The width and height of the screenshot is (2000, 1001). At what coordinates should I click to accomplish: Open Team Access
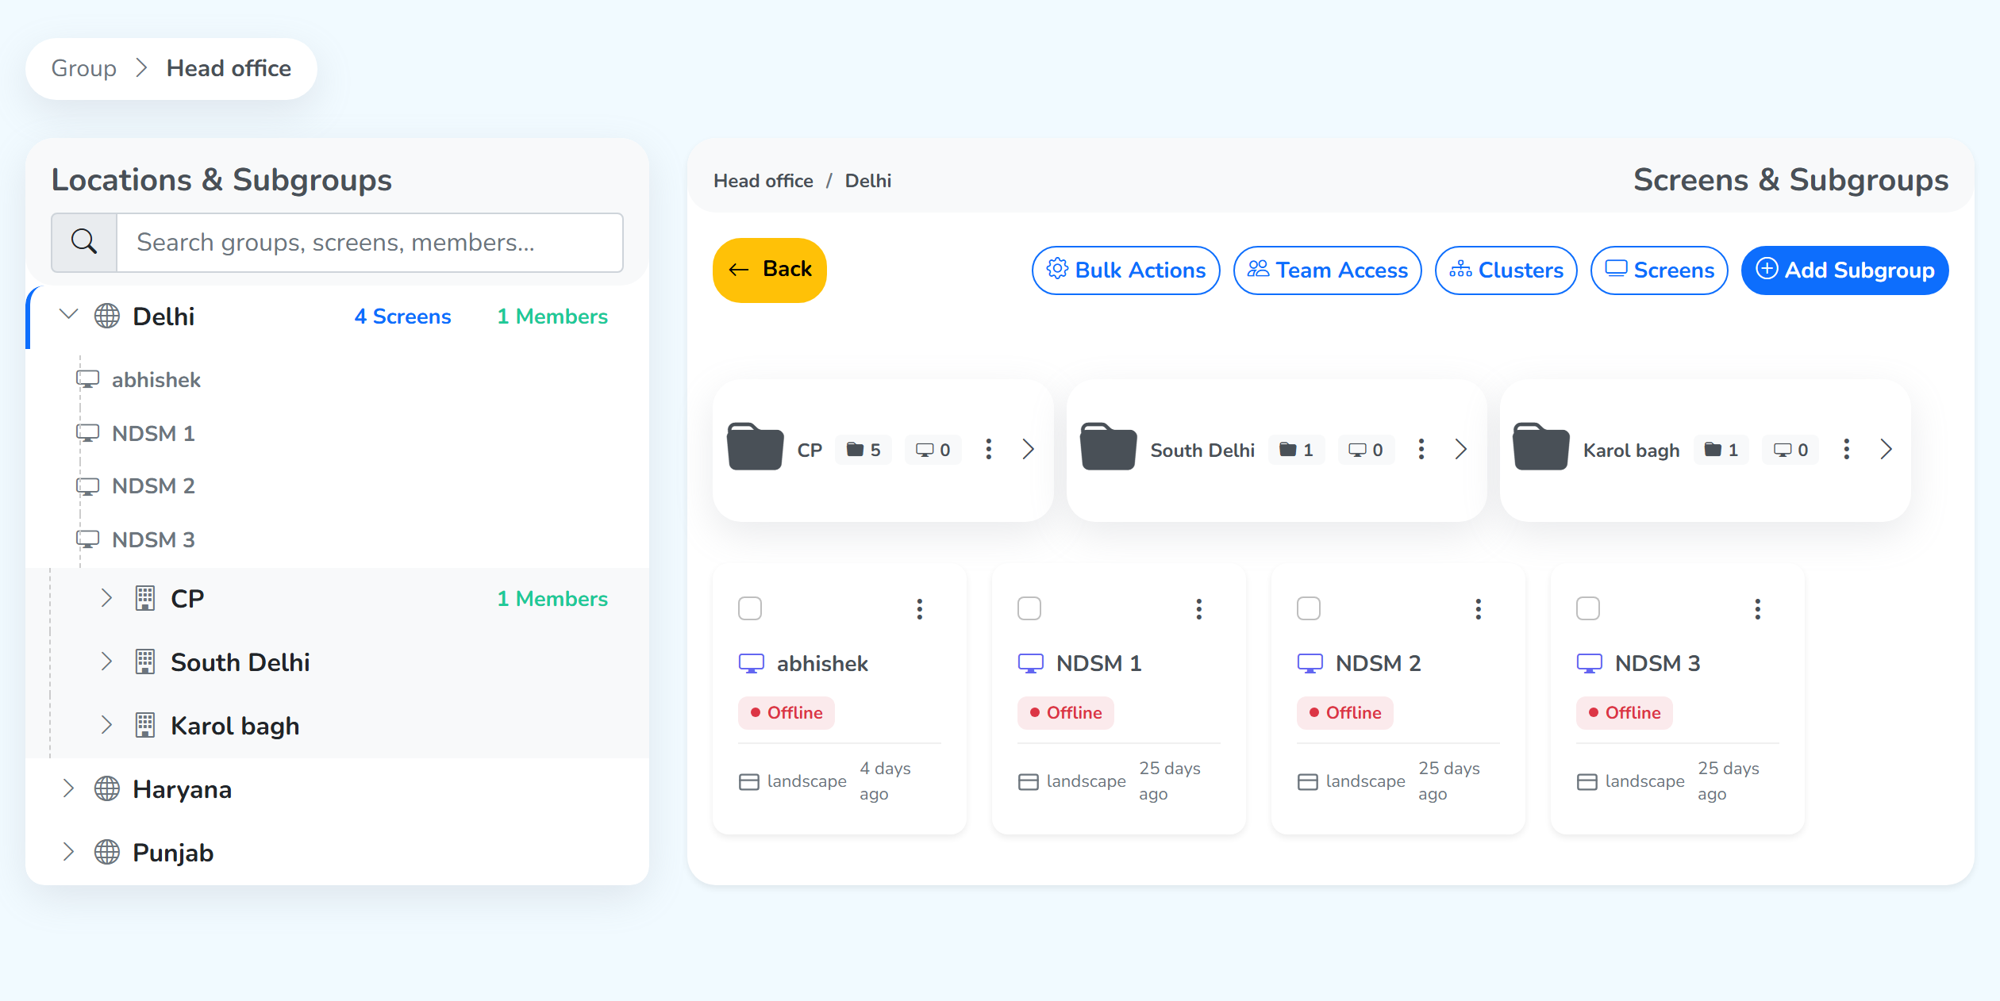tap(1327, 270)
